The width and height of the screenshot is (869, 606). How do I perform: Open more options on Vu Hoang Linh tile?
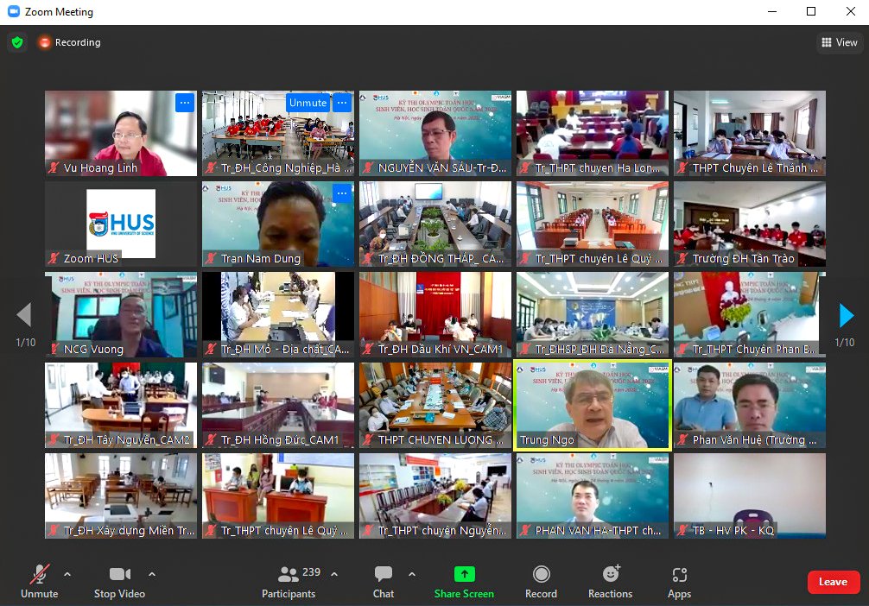pyautogui.click(x=184, y=103)
